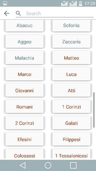Open Atti from the book list

71,90
